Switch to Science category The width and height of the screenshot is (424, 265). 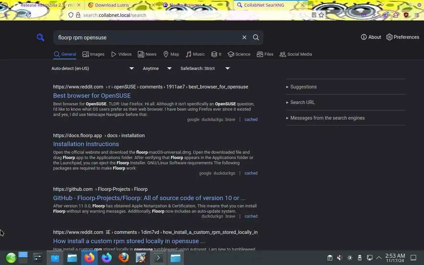pyautogui.click(x=239, y=54)
